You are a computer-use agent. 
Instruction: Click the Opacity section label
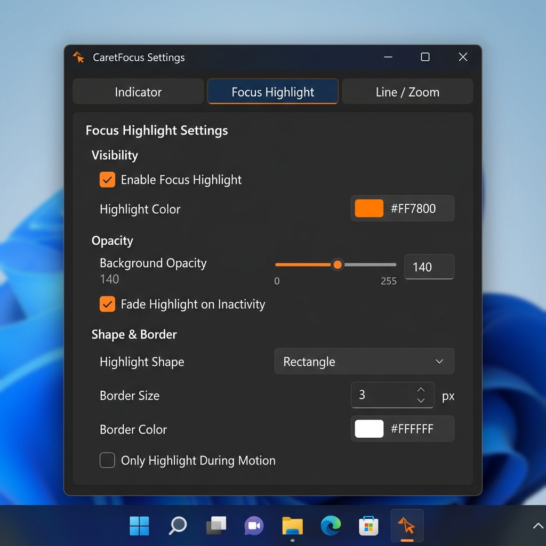pos(112,240)
